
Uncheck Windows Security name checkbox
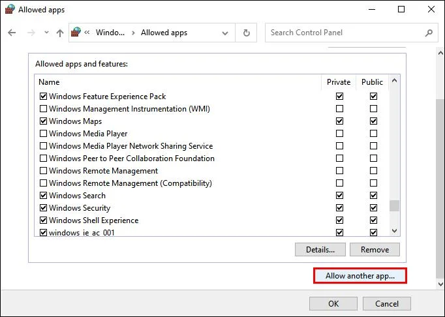(43, 207)
